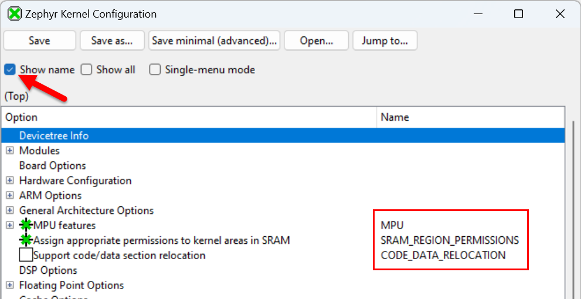The image size is (581, 299).
Task: Click the Option column header
Action: pyautogui.click(x=189, y=117)
